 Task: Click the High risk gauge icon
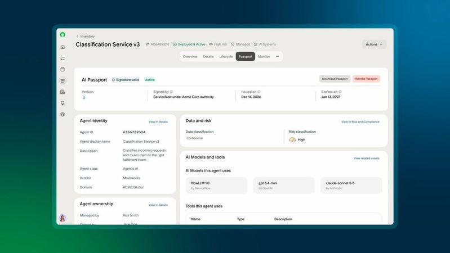292,140
